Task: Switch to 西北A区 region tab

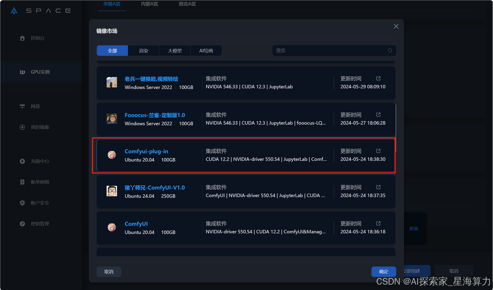Action: (x=188, y=4)
